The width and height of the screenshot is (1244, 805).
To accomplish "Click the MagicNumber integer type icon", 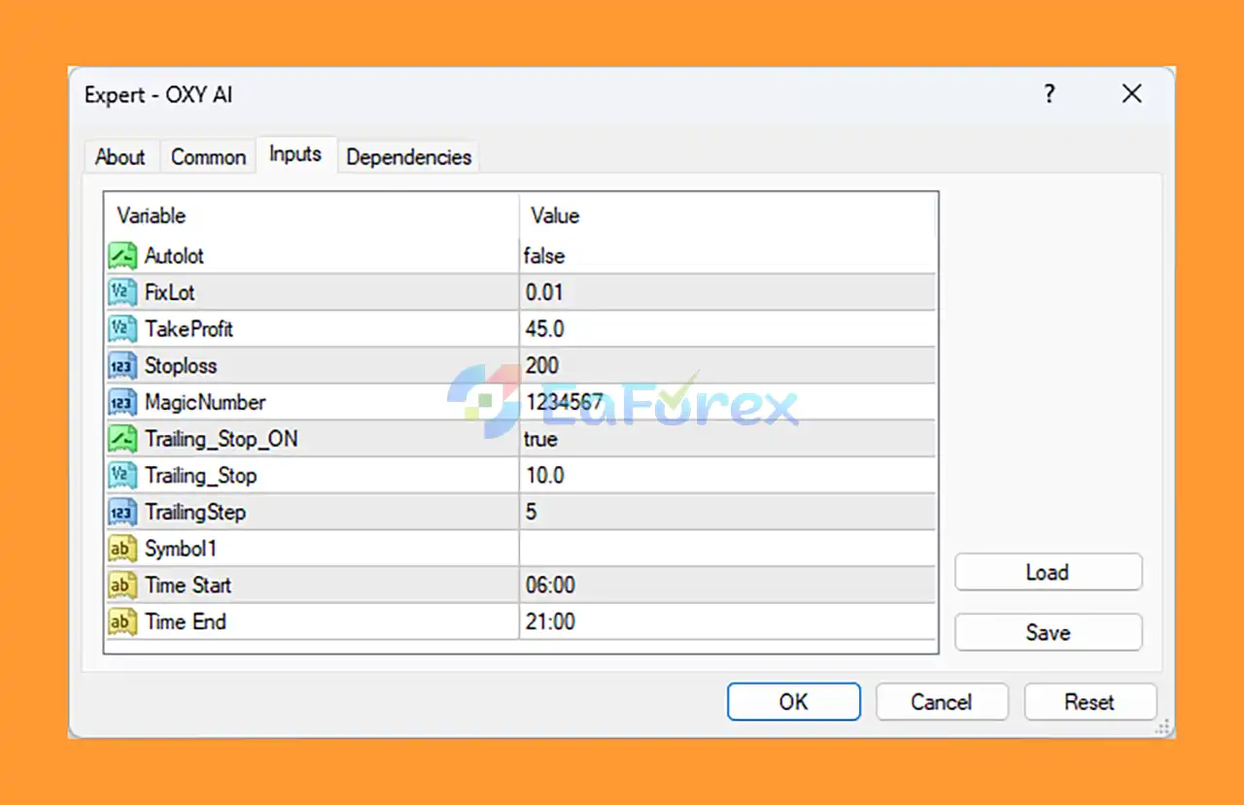I will 121,402.
